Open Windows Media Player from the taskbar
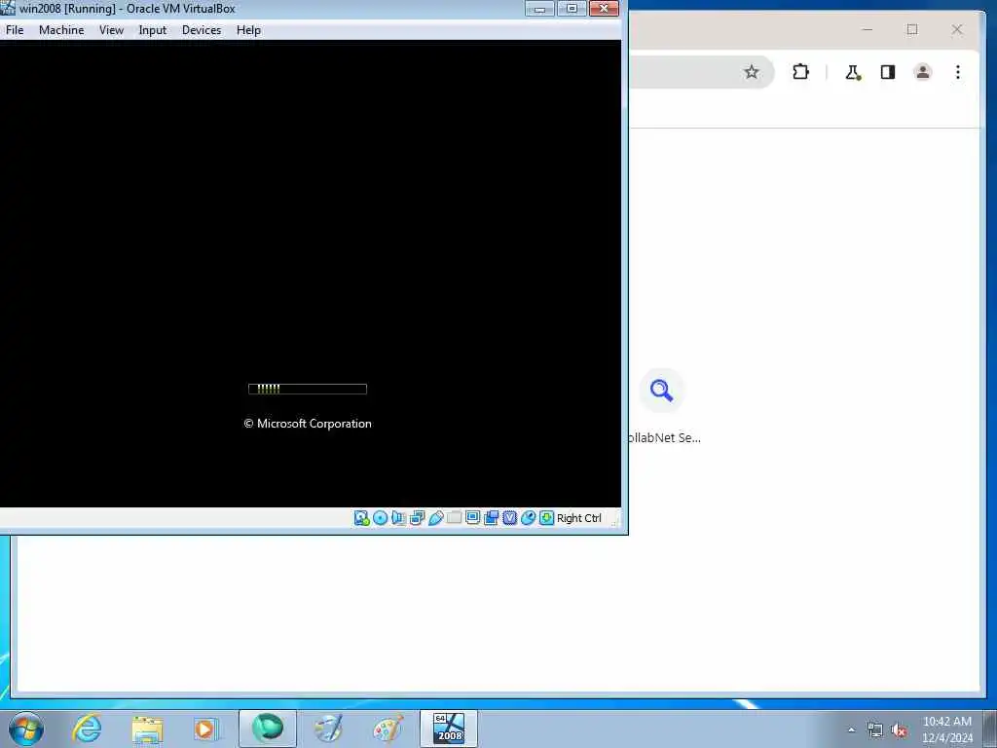This screenshot has width=997, height=748. (x=205, y=729)
